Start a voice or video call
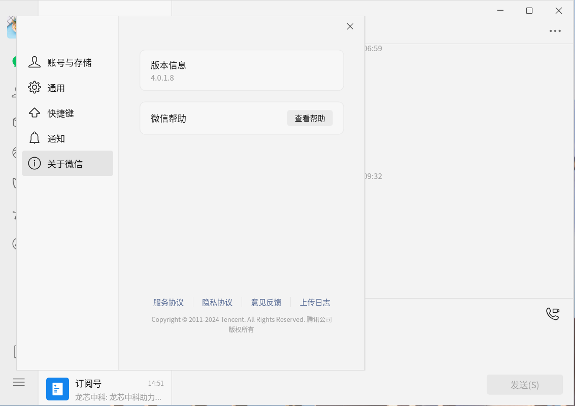The width and height of the screenshot is (575, 406). [553, 314]
